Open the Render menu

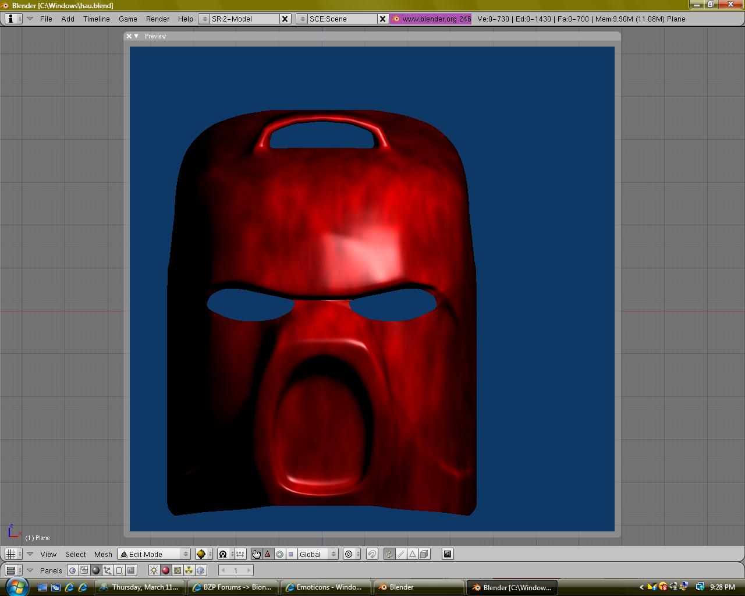(x=158, y=19)
